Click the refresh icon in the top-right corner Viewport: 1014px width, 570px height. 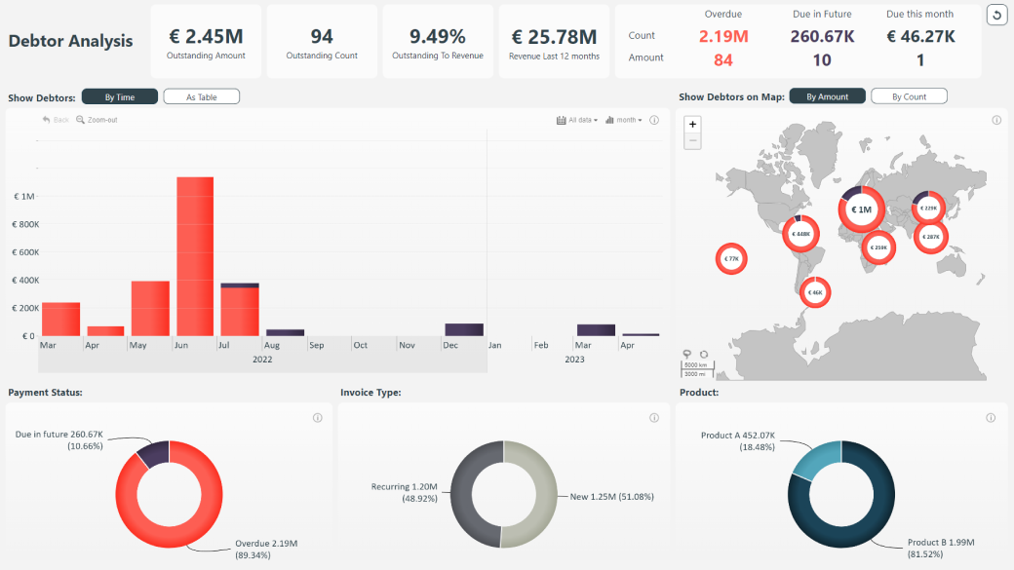(x=997, y=17)
